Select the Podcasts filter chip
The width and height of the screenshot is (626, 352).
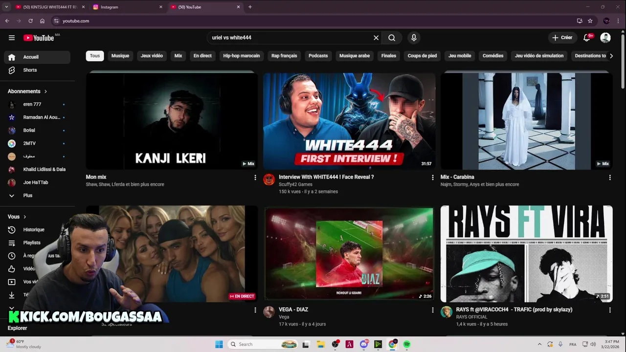coord(318,56)
